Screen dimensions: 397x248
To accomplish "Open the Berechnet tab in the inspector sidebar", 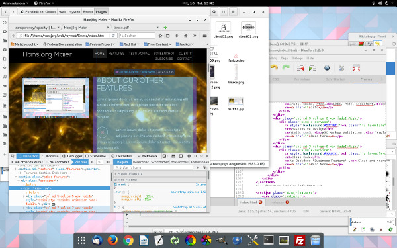I will pos(140,162).
